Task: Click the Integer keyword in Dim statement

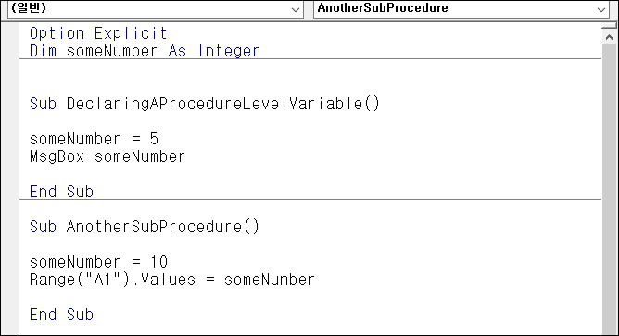Action: coord(228,51)
